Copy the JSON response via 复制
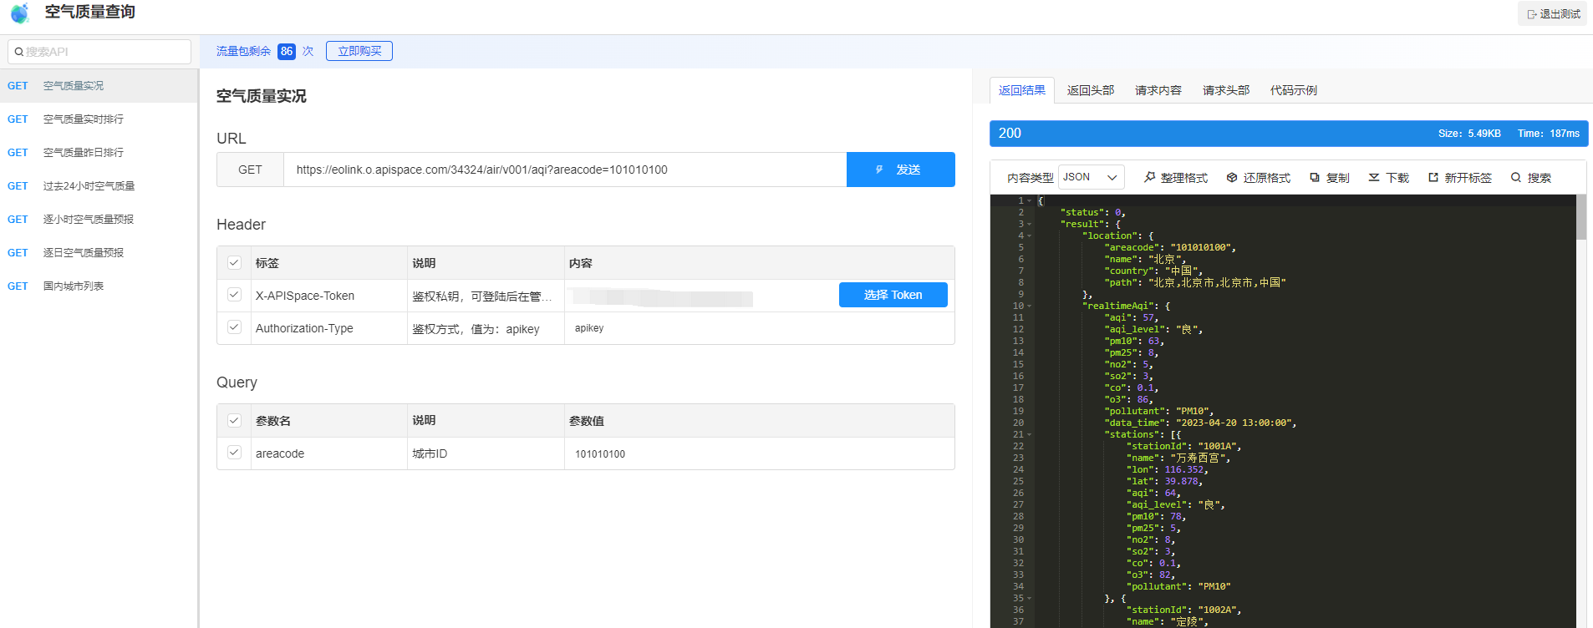 tap(1330, 177)
